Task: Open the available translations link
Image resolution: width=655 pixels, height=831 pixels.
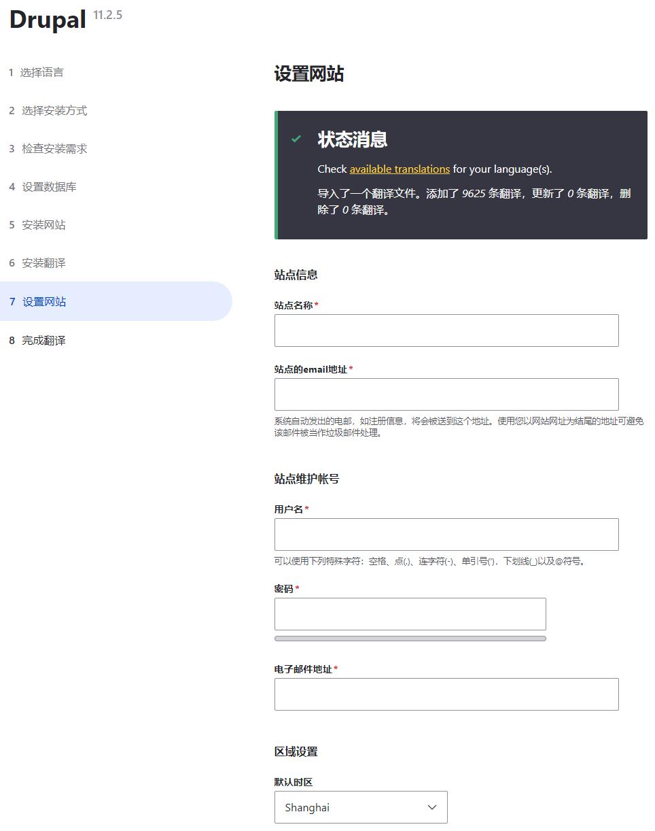Action: [400, 169]
